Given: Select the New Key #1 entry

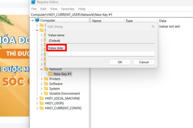Looking at the screenshot, I should pos(62,74).
